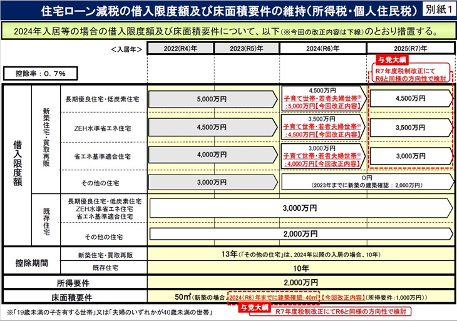
Task: Click the '床面積要件' row heading
Action: [72, 297]
